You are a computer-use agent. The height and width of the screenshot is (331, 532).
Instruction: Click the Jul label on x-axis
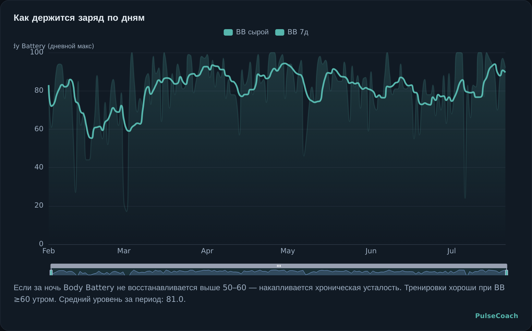coord(451,251)
